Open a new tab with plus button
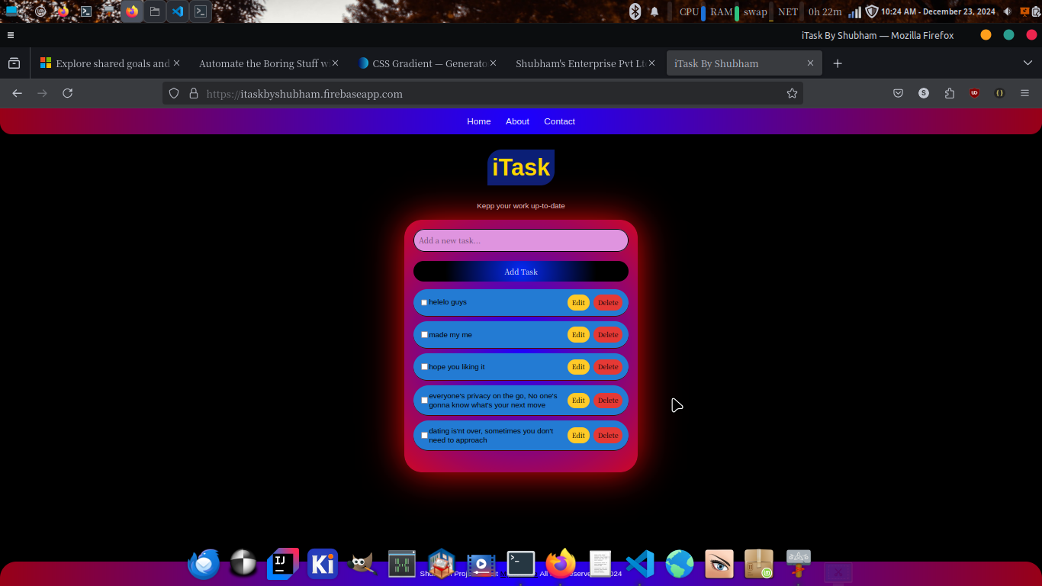The height and width of the screenshot is (586, 1042). point(838,63)
